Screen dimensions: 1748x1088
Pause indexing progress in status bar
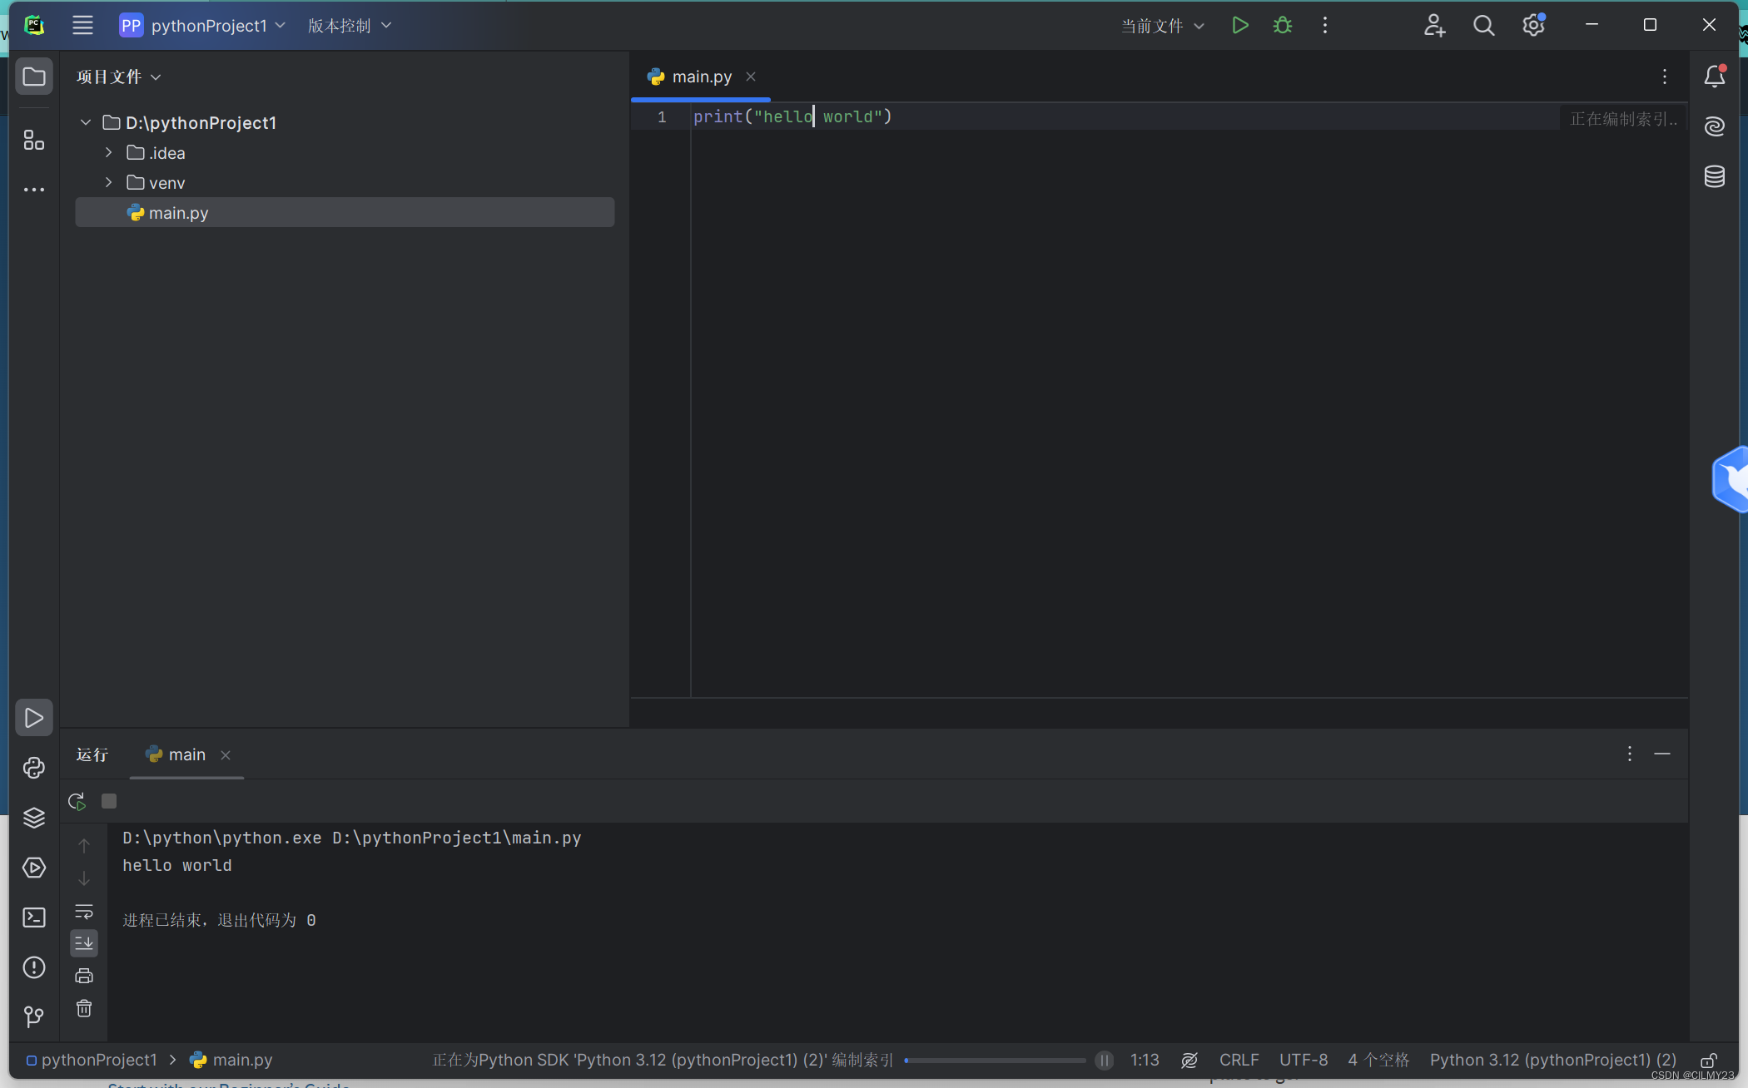tap(1104, 1060)
